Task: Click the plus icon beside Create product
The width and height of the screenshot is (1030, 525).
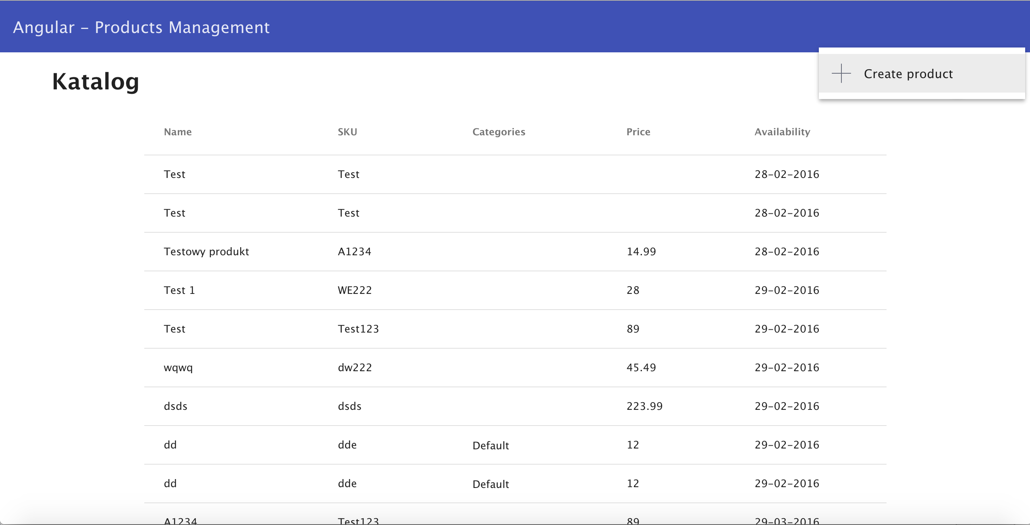Action: [841, 74]
